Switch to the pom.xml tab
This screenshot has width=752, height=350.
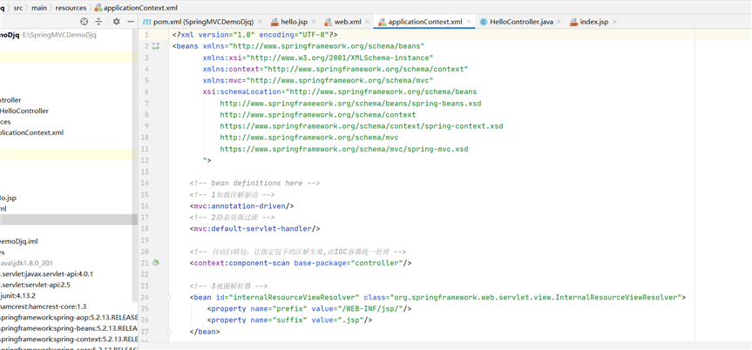[203, 22]
